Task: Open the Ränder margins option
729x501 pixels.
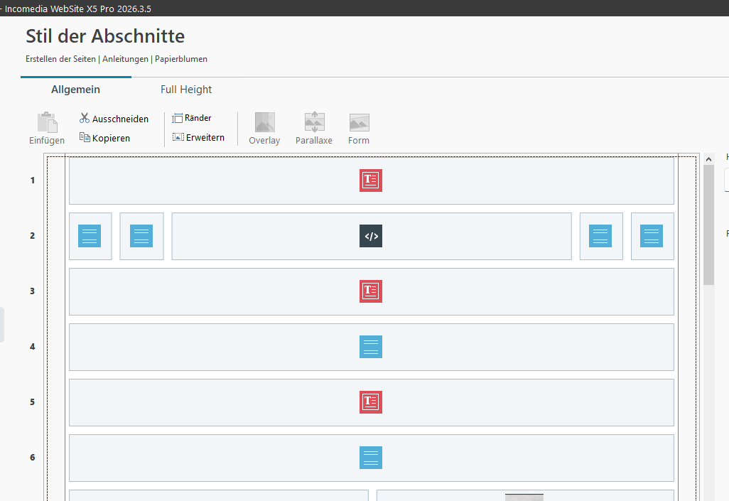Action: point(192,118)
